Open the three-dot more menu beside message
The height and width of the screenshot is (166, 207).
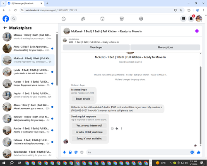pyautogui.click(x=121, y=129)
